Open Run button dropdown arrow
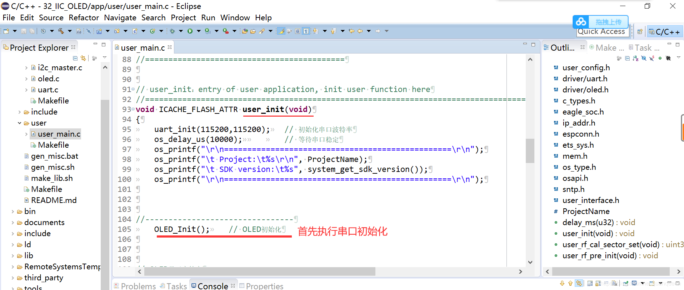 (x=199, y=31)
